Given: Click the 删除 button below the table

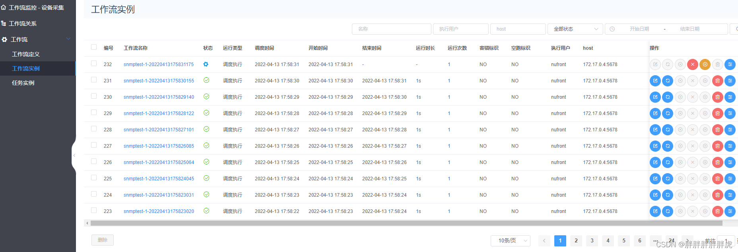Looking at the screenshot, I should point(103,240).
